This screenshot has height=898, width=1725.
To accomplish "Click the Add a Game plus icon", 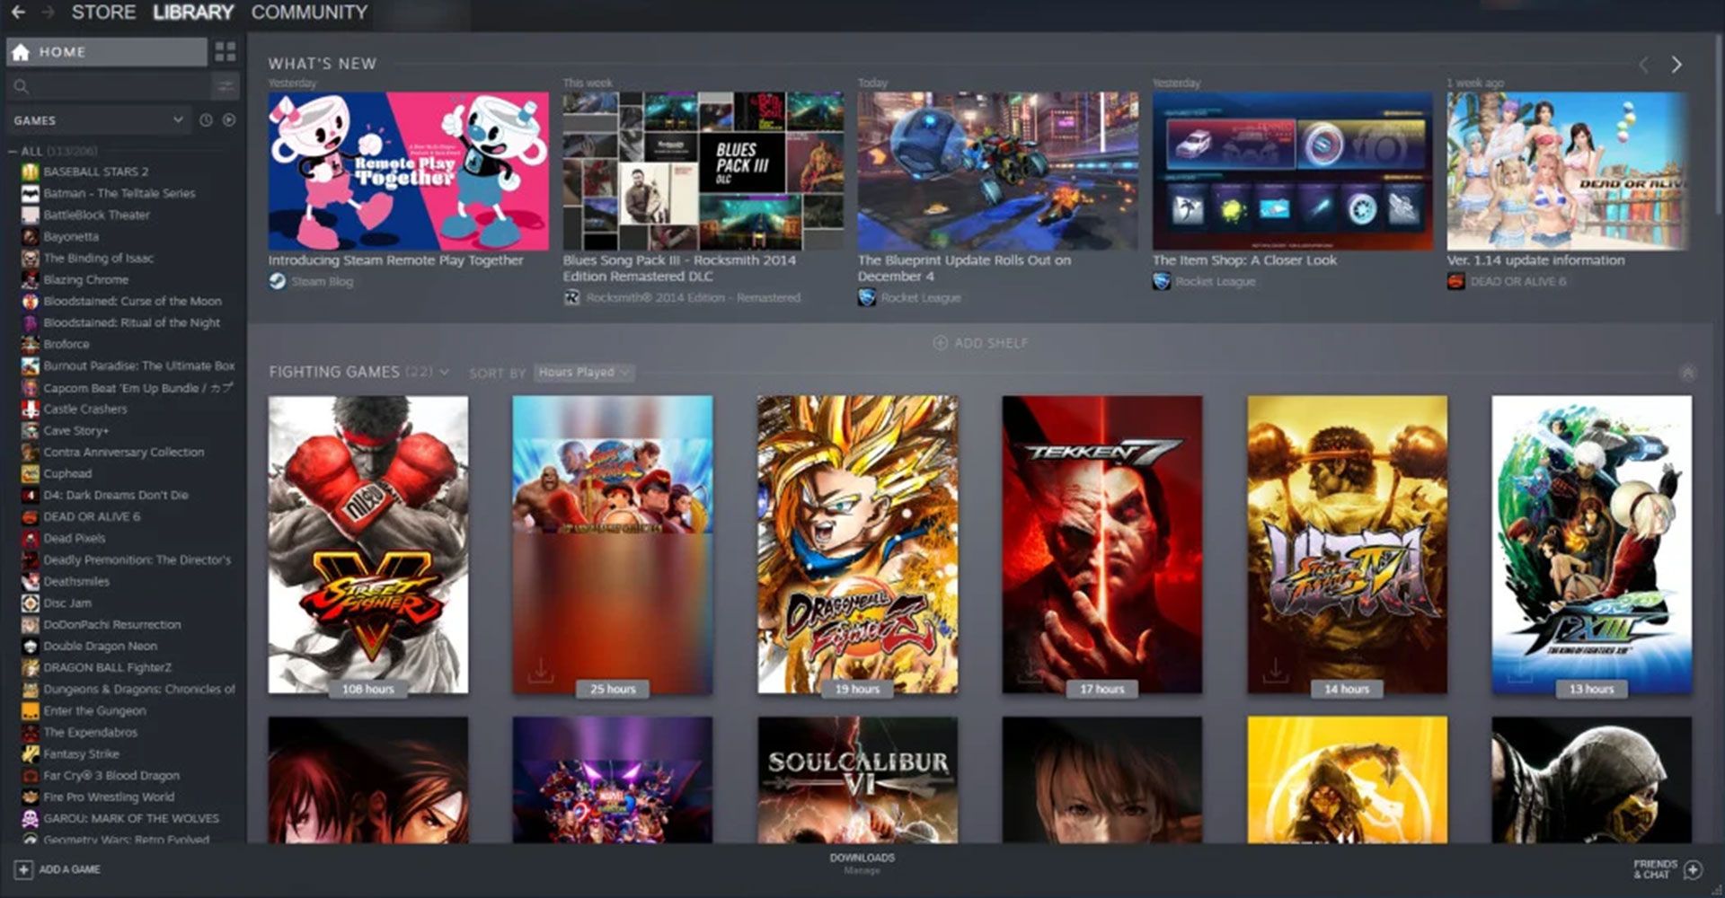I will (23, 869).
